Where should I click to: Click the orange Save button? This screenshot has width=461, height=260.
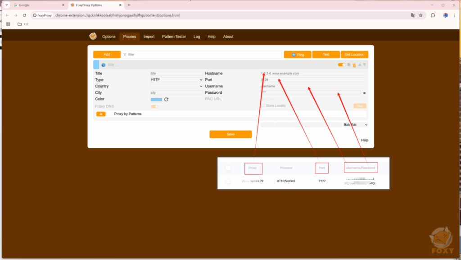(x=230, y=134)
